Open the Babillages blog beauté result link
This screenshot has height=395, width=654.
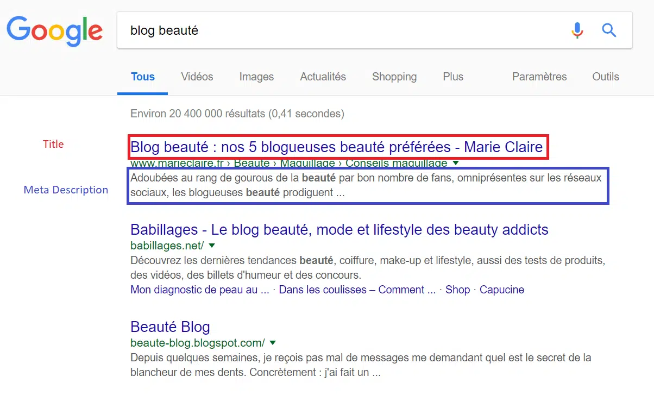[x=339, y=230]
